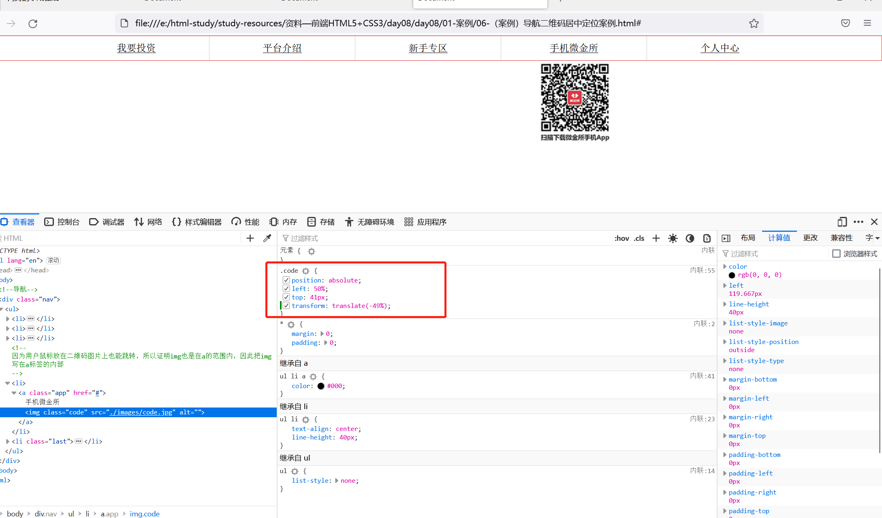882x518 pixels.
Task: Open the Layout (布局) side tab
Action: pos(747,238)
